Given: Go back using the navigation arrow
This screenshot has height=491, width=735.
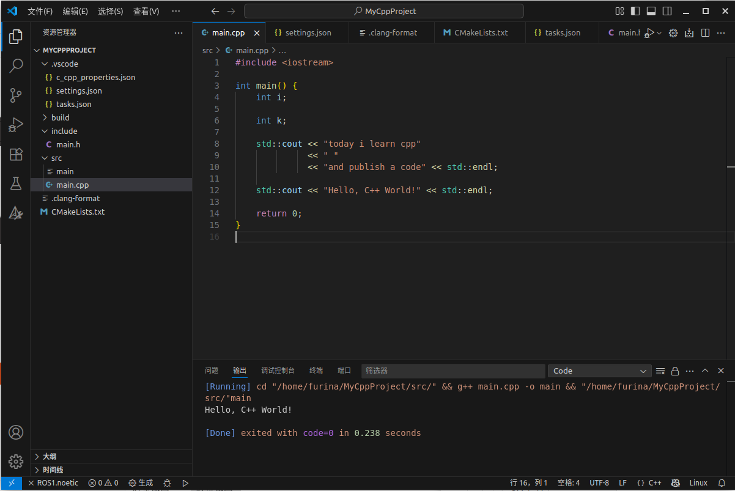Looking at the screenshot, I should coord(215,11).
